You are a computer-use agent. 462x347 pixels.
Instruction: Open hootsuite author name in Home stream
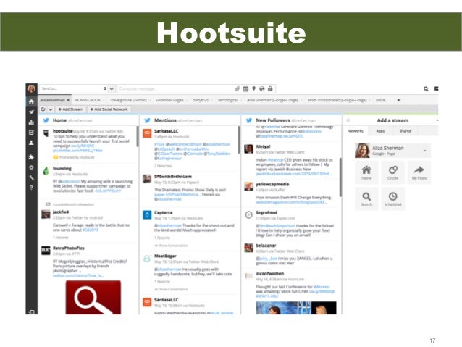62,130
